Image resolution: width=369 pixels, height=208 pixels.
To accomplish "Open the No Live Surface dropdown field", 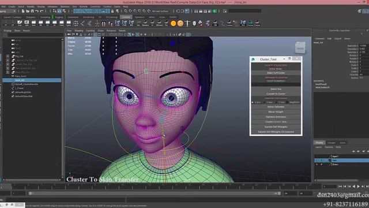I will click(x=161, y=11).
